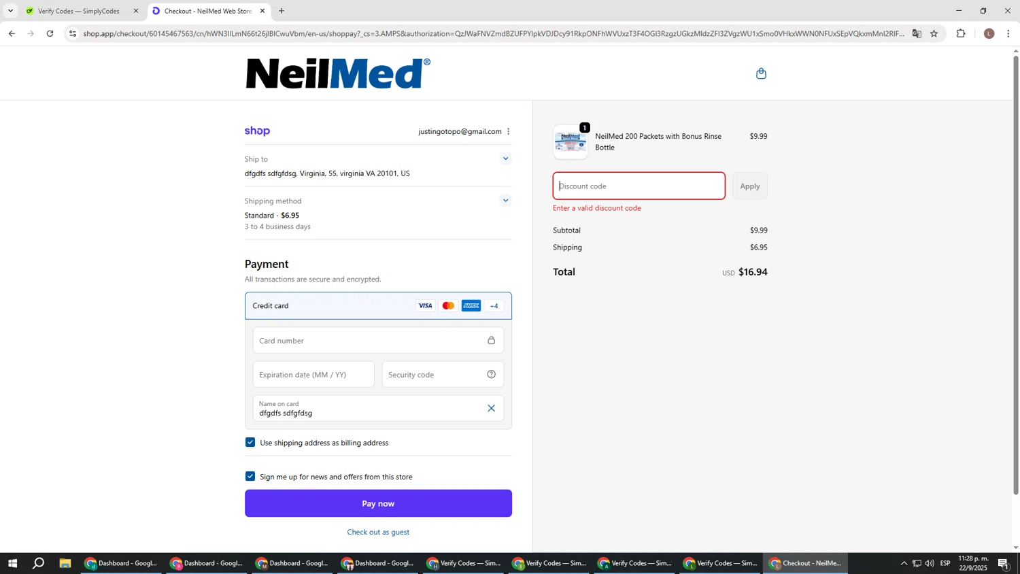
Task: Select the Checkout NeilMed taskbar window
Action: (x=806, y=563)
